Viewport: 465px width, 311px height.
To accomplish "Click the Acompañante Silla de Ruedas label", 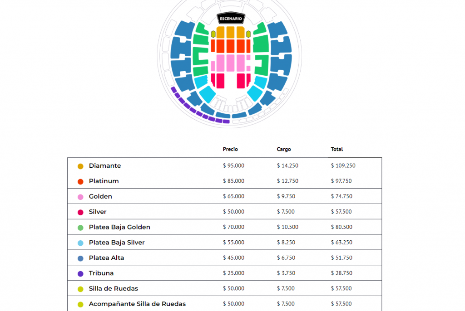I will [x=137, y=304].
